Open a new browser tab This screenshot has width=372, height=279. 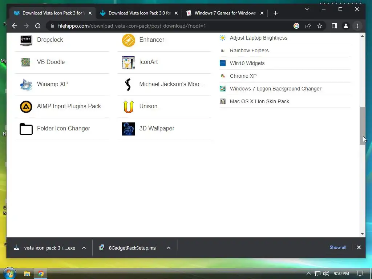coord(275,13)
